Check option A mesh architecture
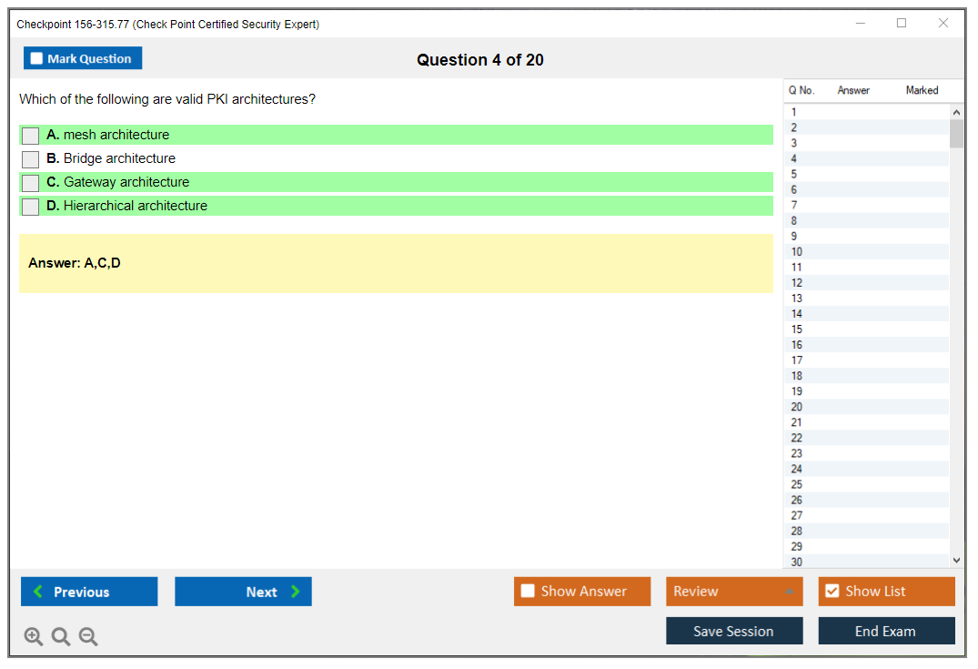Screen dimensions: 978x669 click(31, 136)
